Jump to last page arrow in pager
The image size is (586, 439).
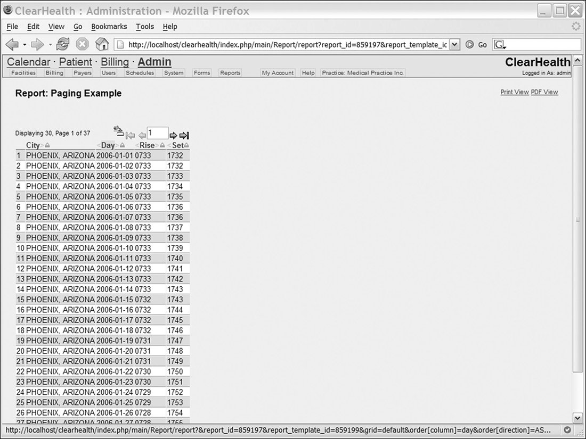184,135
